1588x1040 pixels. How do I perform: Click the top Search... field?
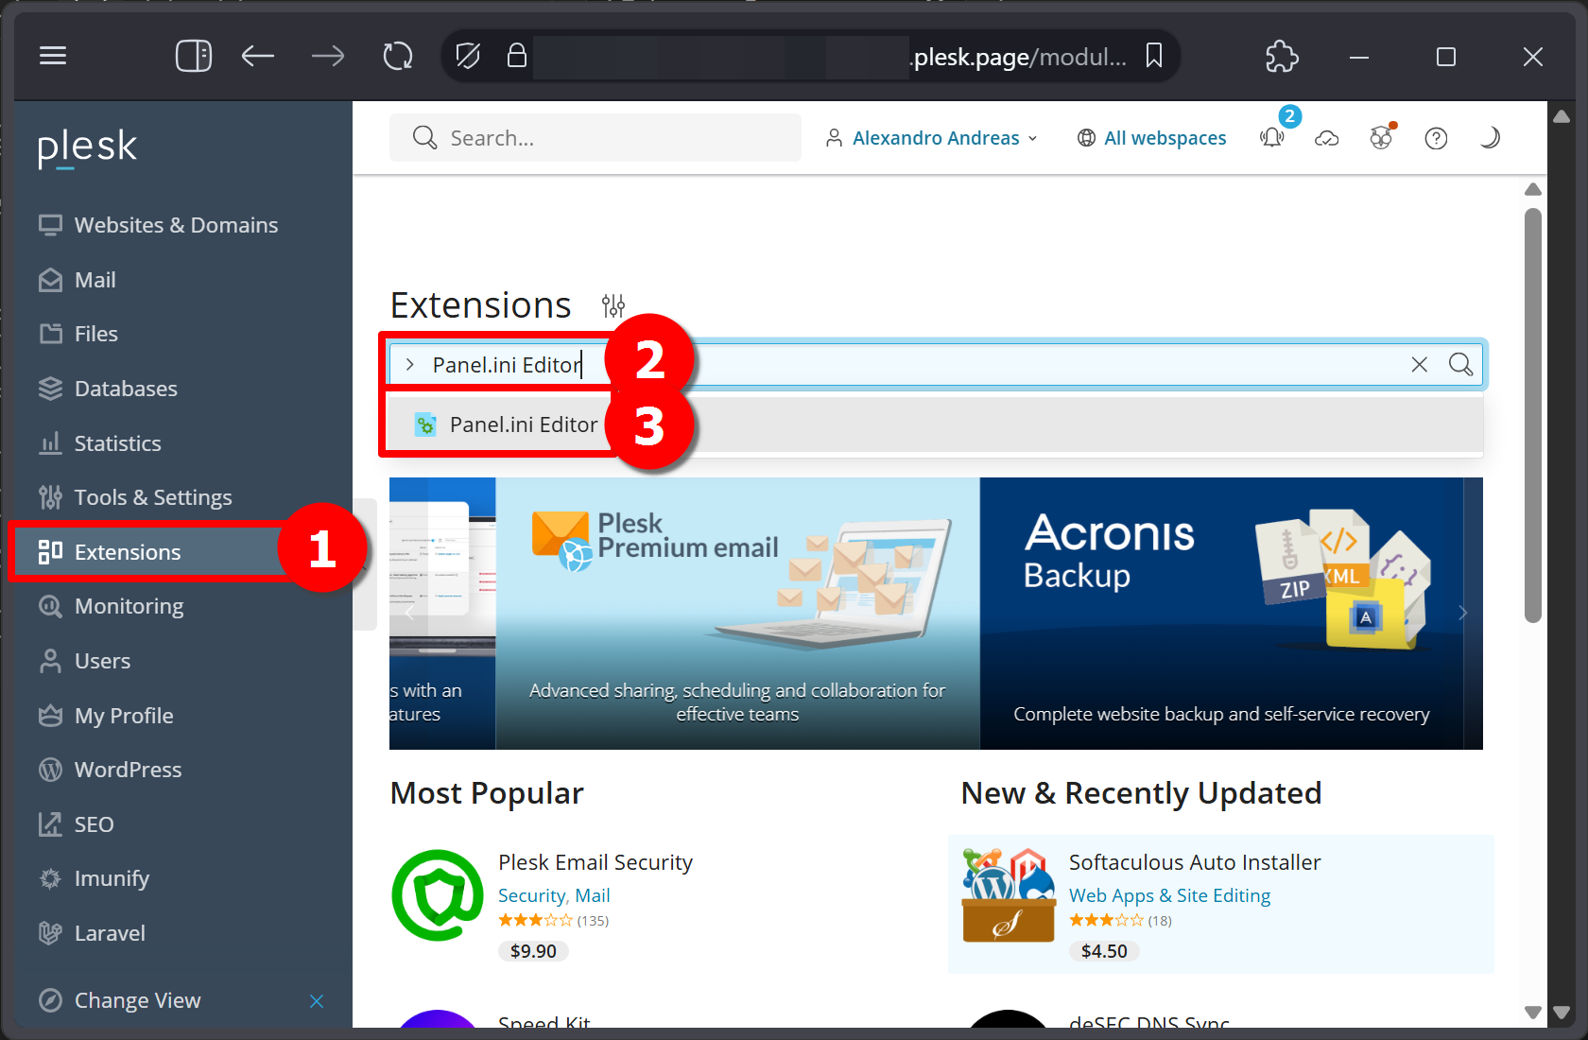[x=595, y=138]
